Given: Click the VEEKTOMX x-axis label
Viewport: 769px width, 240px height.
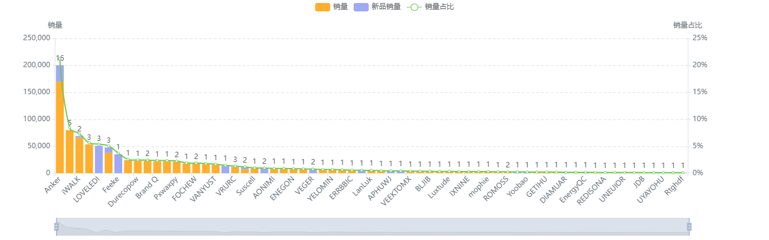Looking at the screenshot, I should click(x=397, y=192).
